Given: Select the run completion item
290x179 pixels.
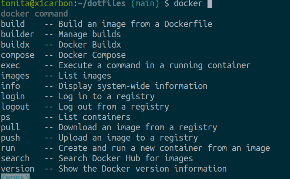Looking at the screenshot, I should pos(8,148).
